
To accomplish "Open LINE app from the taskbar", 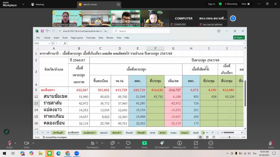I will [x=49, y=153].
